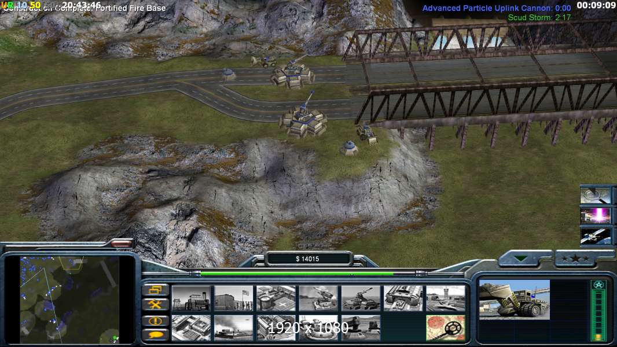The height and width of the screenshot is (347, 617).
Task: Choose the War Factory build icon
Action: pyautogui.click(x=403, y=298)
